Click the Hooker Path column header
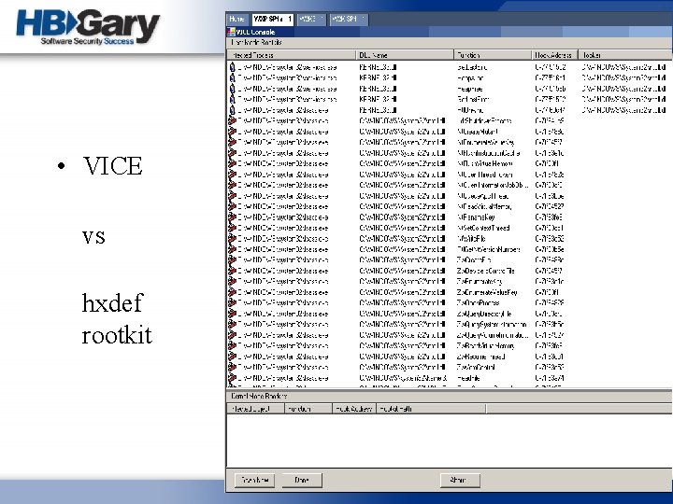 click(x=431, y=409)
